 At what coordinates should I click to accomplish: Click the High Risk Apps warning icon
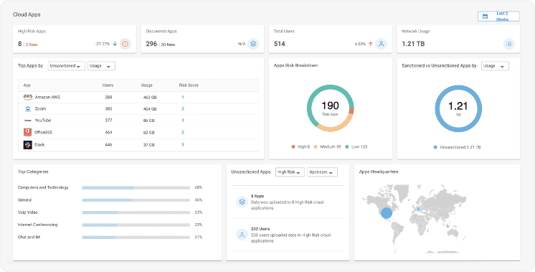(x=126, y=44)
